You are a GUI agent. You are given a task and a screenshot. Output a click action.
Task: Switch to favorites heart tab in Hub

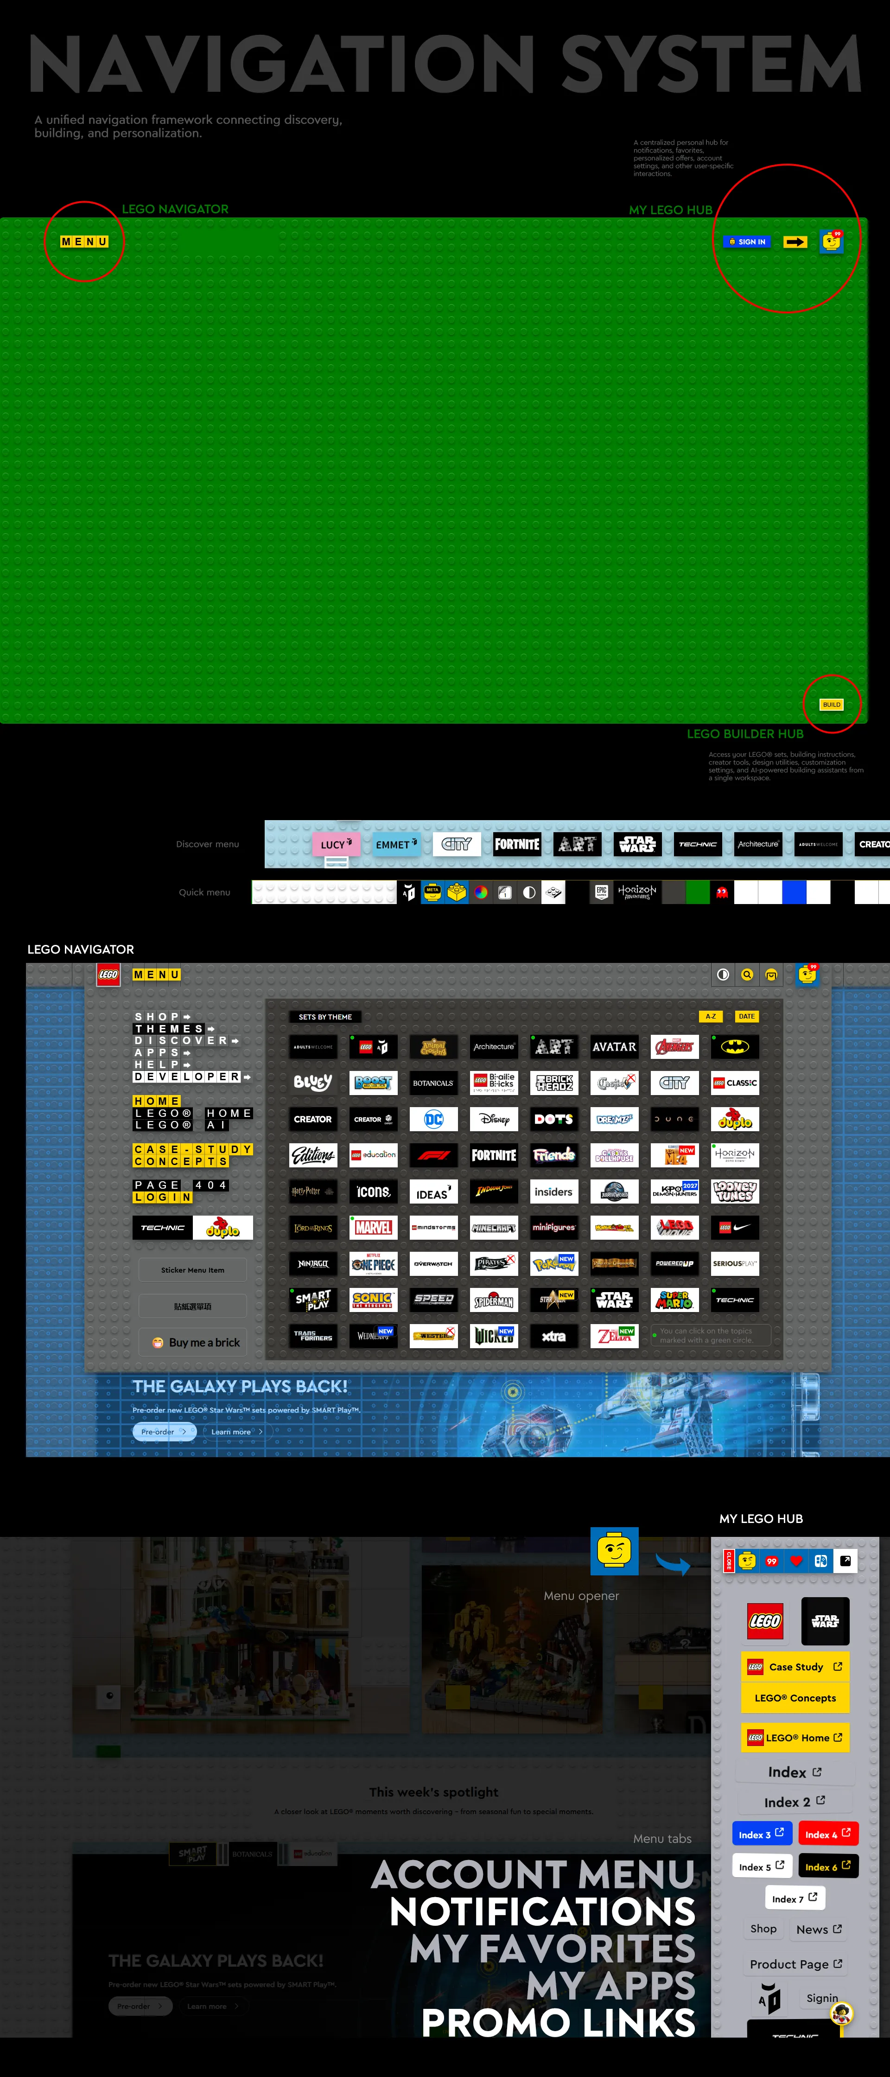pyautogui.click(x=796, y=1561)
